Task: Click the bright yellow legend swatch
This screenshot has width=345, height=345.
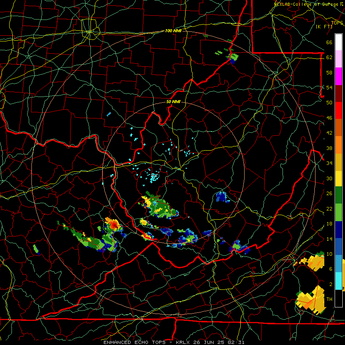Action: click(x=338, y=178)
